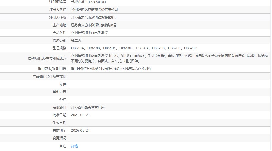272x151 pixels.
Task: Select registration number 苏械注准20172090103
Action: coord(88,2)
